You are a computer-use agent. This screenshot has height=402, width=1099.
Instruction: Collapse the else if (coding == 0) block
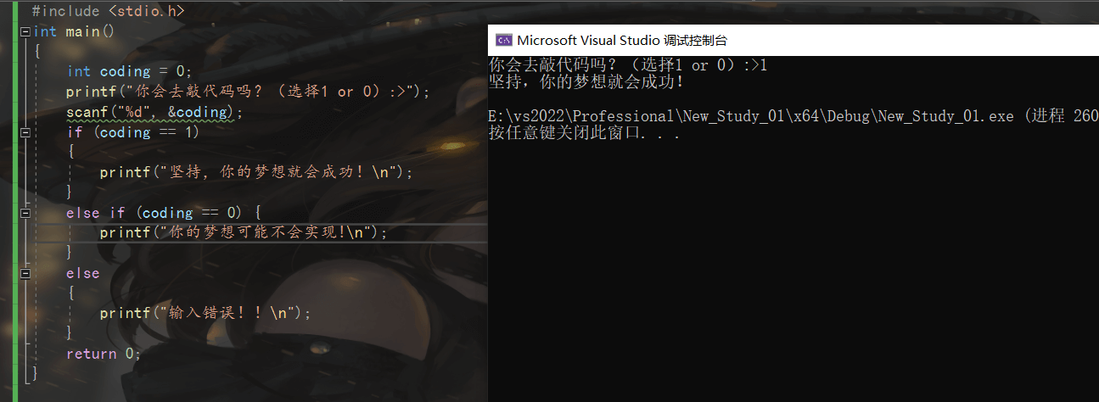(x=25, y=213)
